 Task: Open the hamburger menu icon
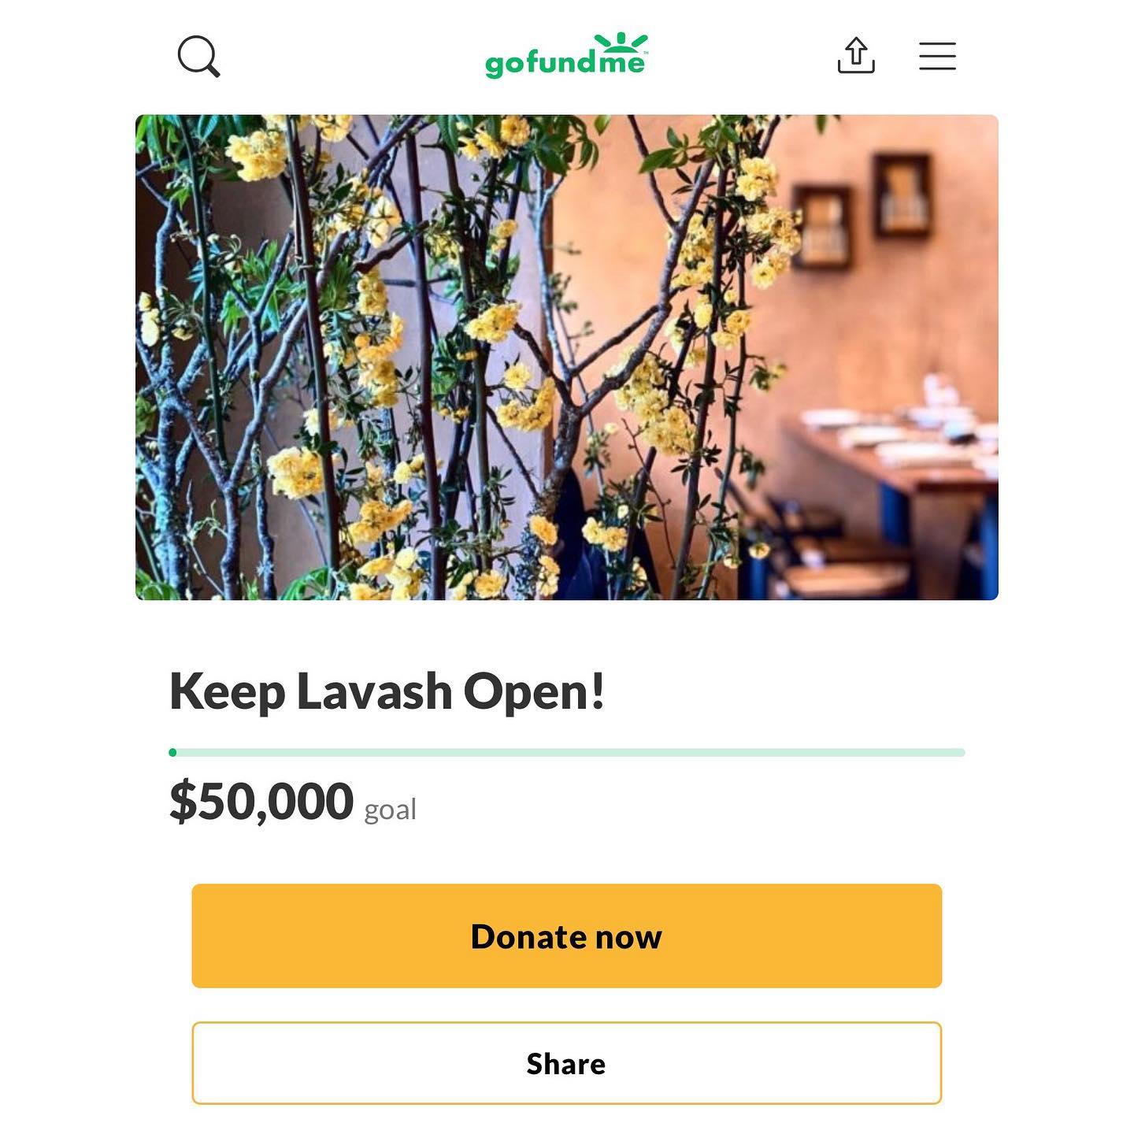point(937,56)
